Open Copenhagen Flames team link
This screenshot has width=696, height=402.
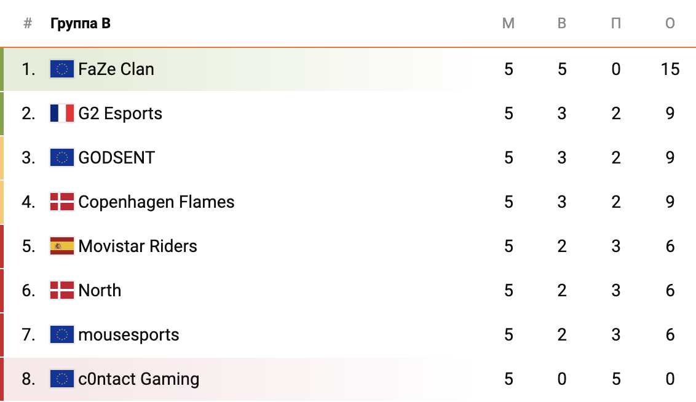pyautogui.click(x=157, y=202)
